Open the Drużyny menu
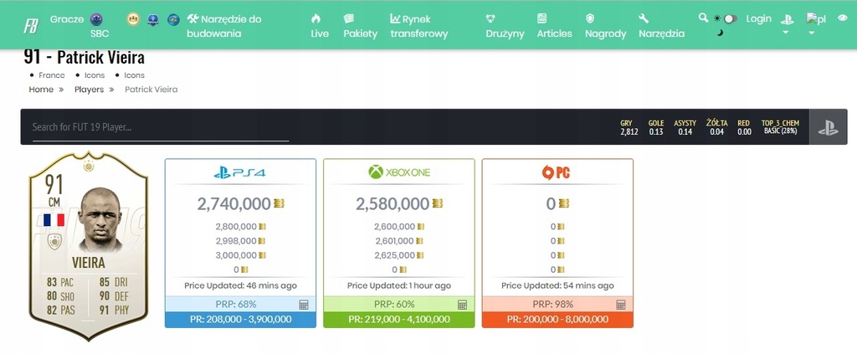This screenshot has height=354, width=857. [505, 33]
